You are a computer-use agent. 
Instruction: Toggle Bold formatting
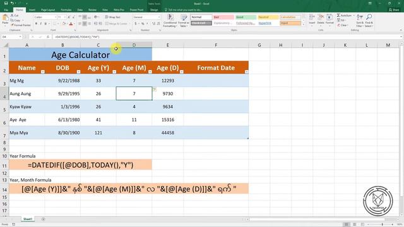pos(36,24)
